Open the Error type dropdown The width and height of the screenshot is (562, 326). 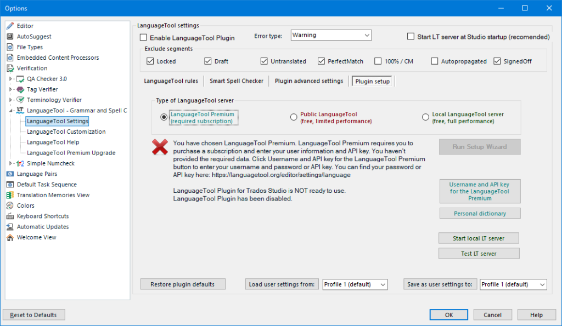point(331,35)
